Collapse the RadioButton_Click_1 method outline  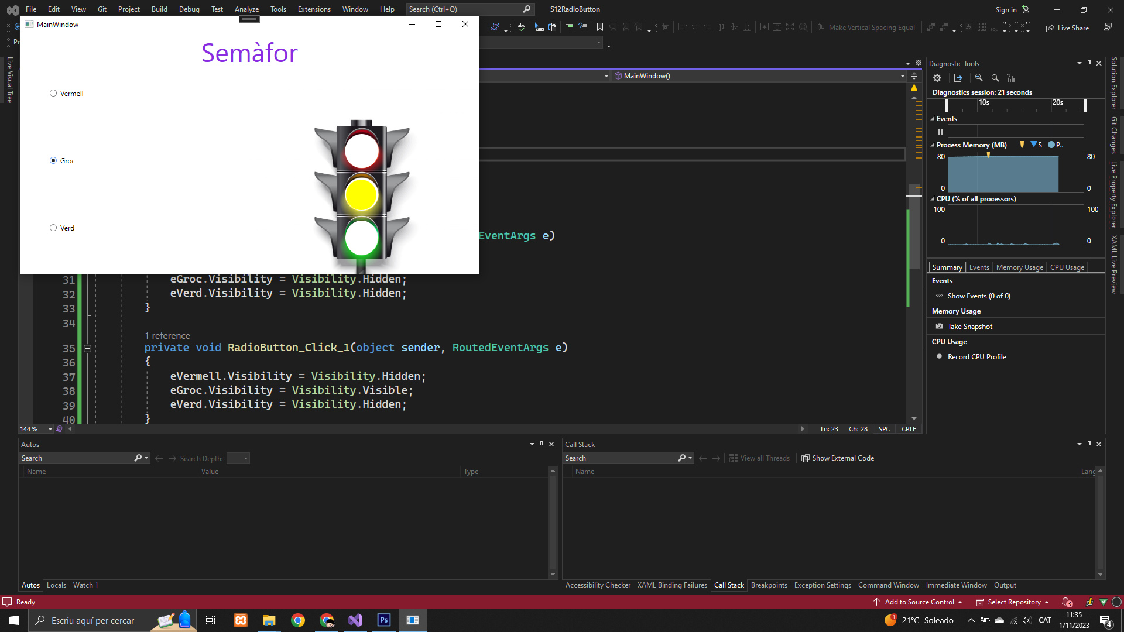[87, 348]
